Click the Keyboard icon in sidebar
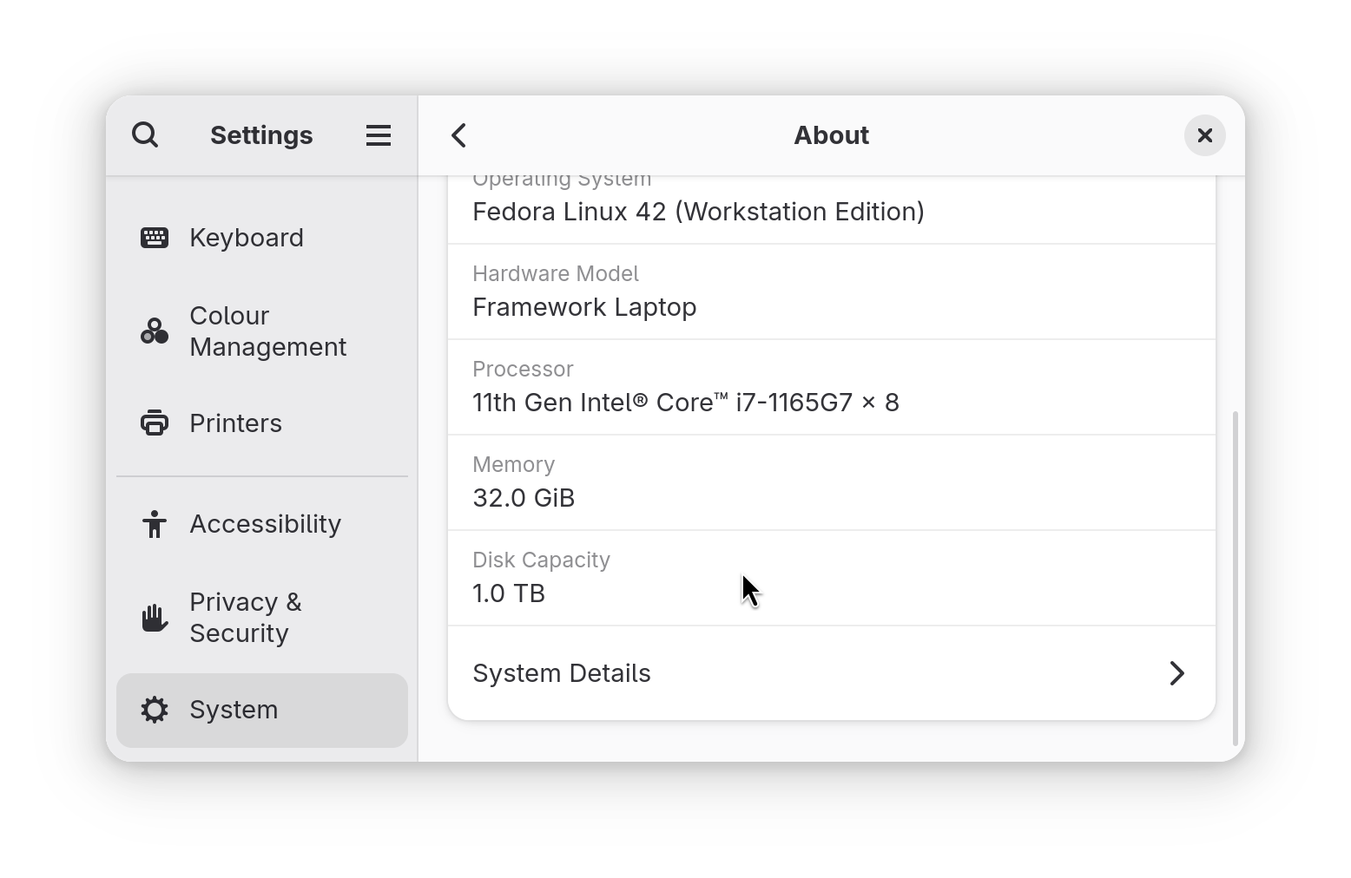The height and width of the screenshot is (878, 1351). pos(155,238)
